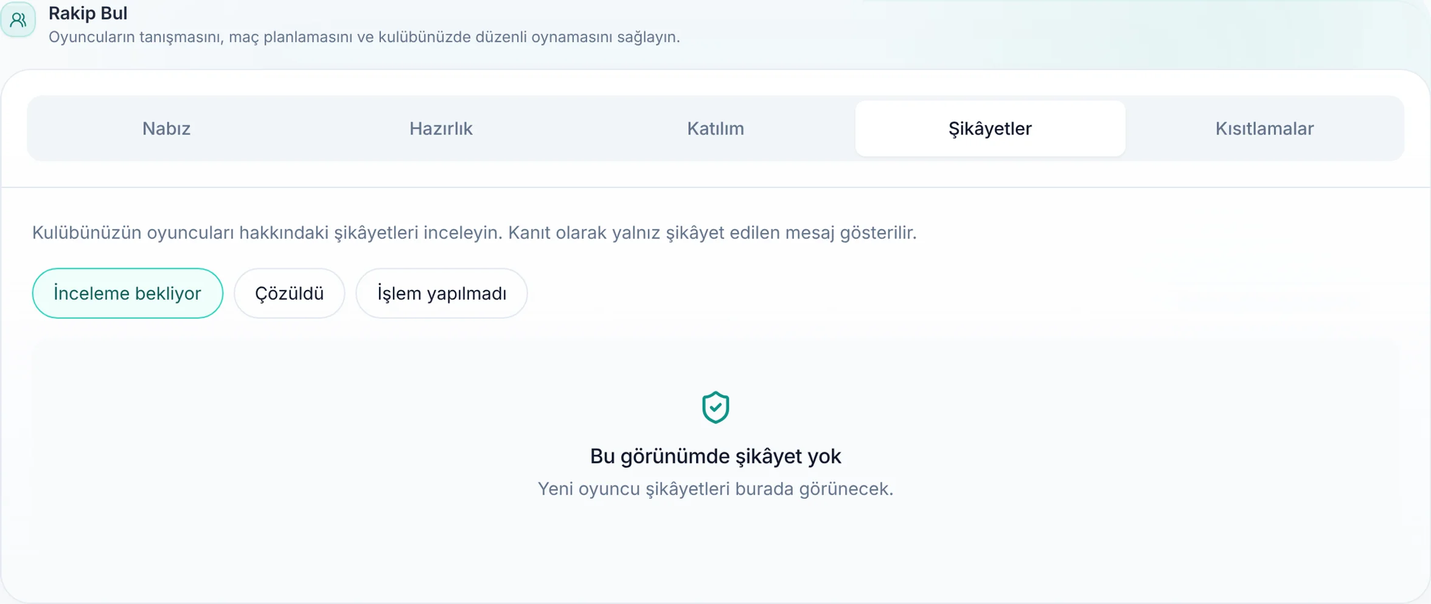Select the Katılım tab

[715, 128]
